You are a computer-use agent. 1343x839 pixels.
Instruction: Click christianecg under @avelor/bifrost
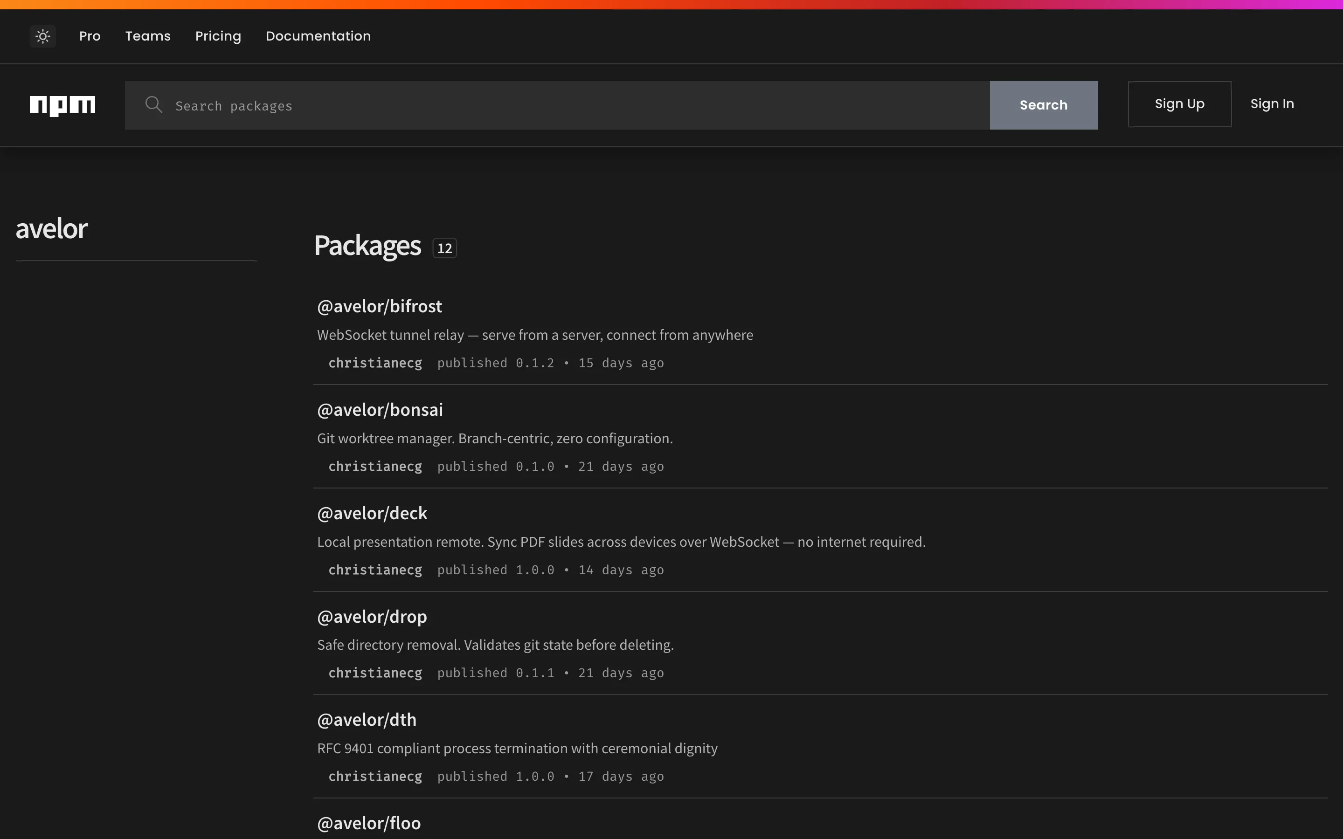[375, 363]
